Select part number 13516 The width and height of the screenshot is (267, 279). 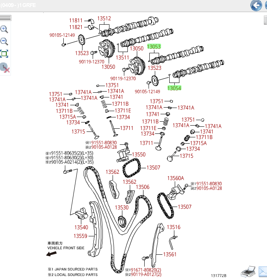[x=174, y=227]
